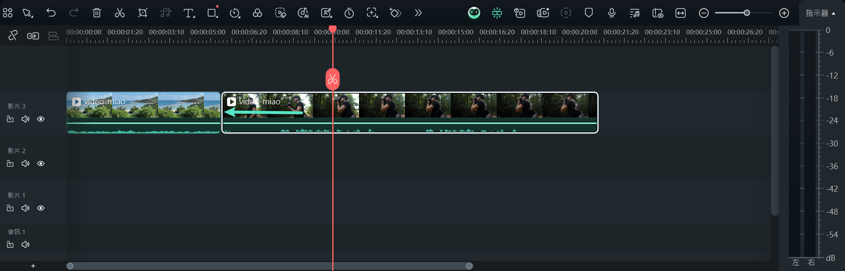The image size is (845, 271).
Task: Mute the 音訊 1 track
Action: (25, 245)
